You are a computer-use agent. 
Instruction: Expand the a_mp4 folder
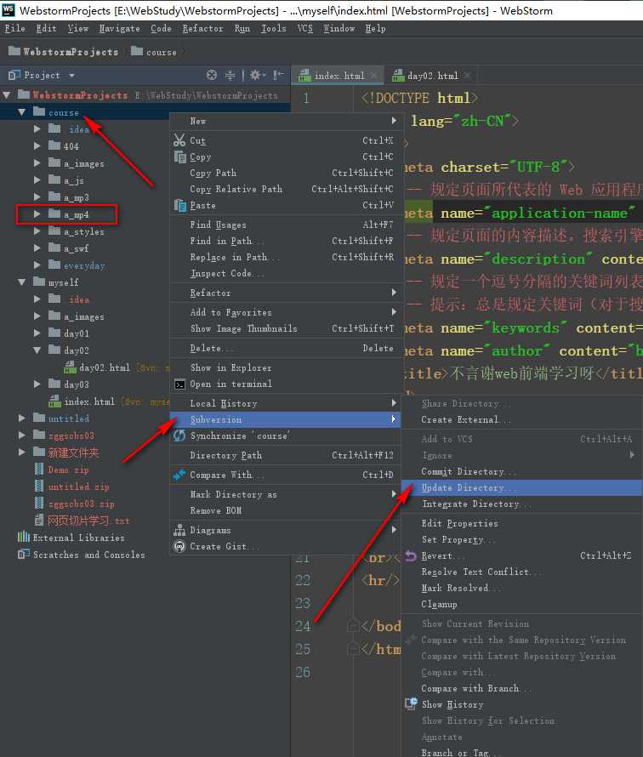37,213
